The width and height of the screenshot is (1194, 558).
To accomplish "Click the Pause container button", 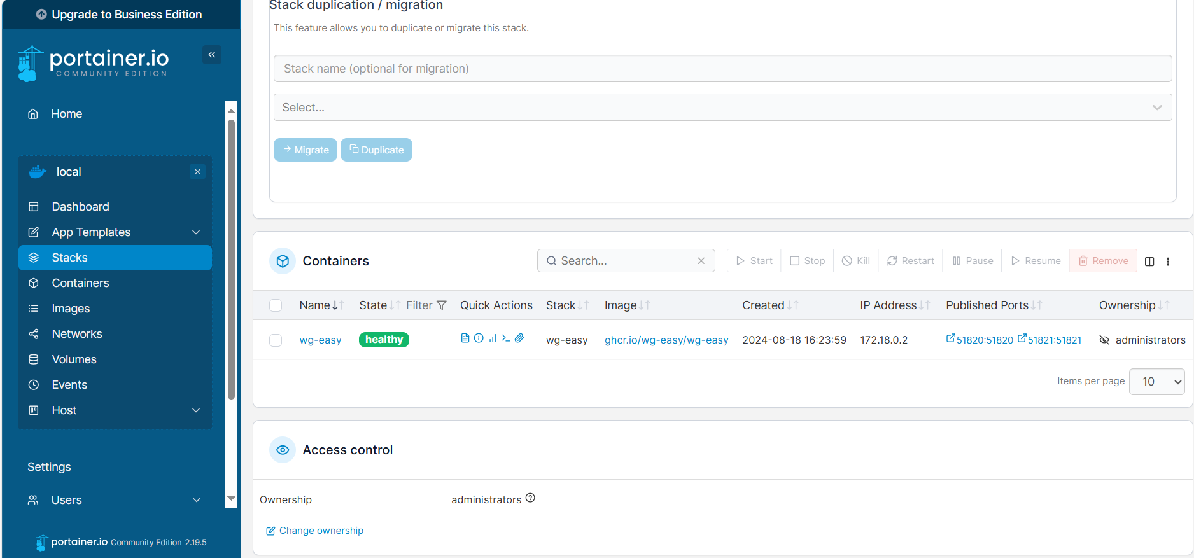I will pos(973,261).
